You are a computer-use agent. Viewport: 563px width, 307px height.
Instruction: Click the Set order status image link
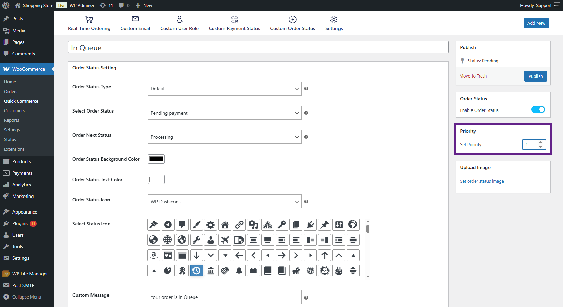point(482,181)
